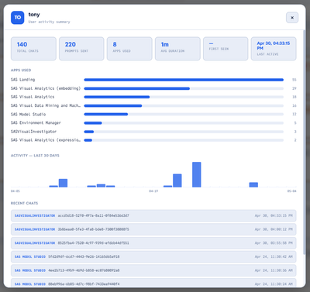Click the SAS Visual Analytics (expressio… label

point(46,140)
